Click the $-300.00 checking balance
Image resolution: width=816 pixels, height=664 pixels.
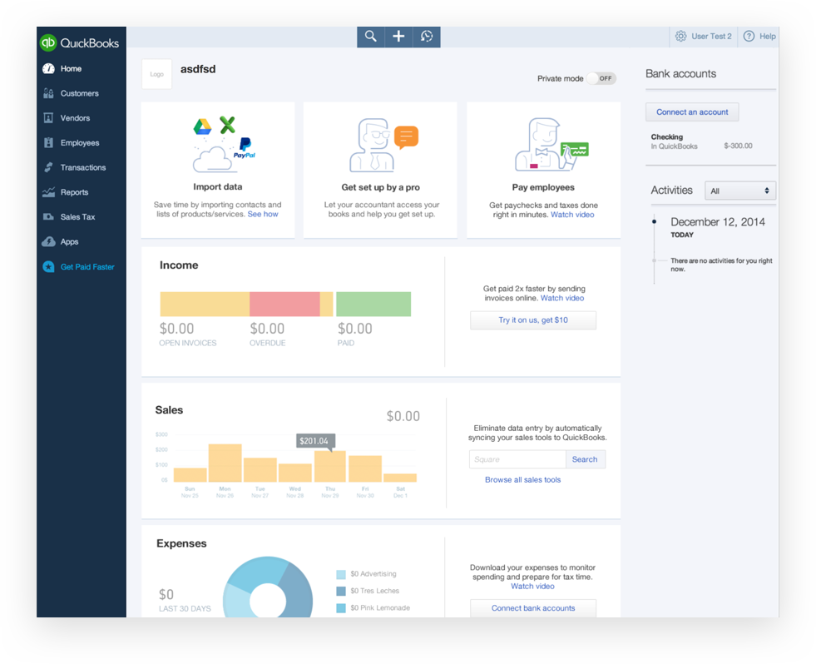pyautogui.click(x=738, y=146)
